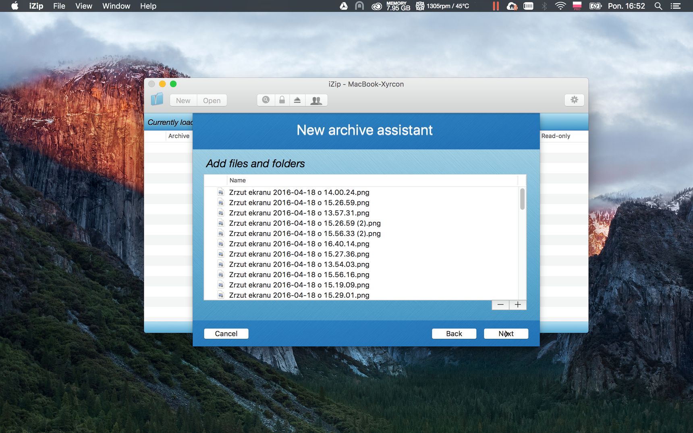Click the share people icon in toolbar
This screenshot has width=693, height=433.
tap(316, 100)
